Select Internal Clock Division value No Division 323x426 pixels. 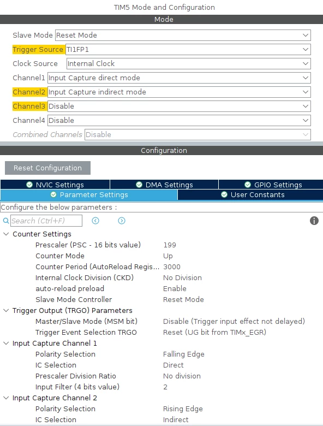182,277
